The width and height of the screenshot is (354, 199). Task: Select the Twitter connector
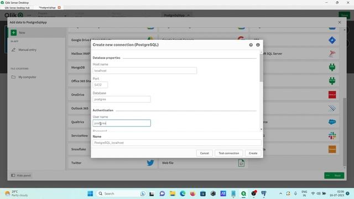click(112, 163)
